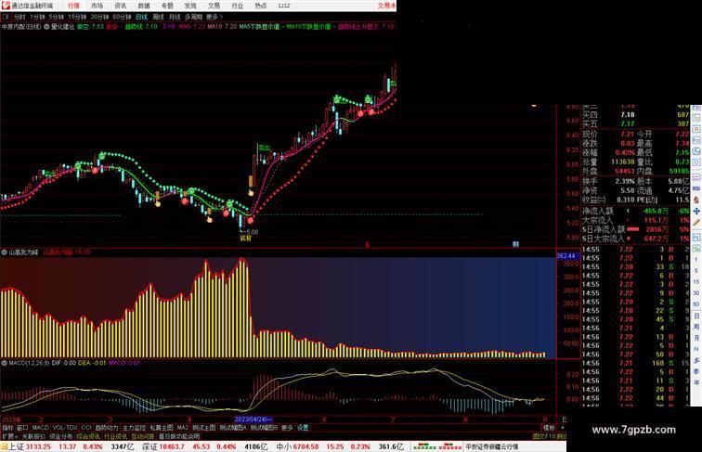
Task: Click the 月 period shortcut in right sidebar
Action: (x=696, y=339)
